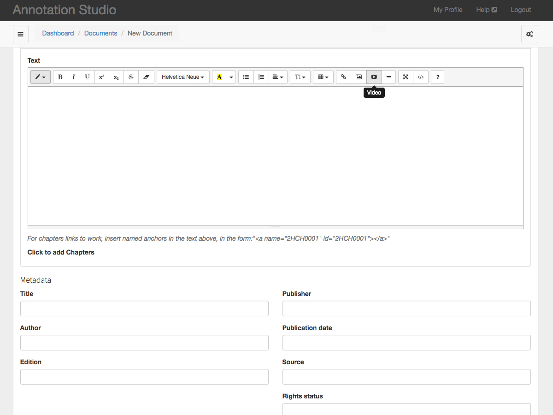This screenshot has width=553, height=415.
Task: Open My Profile in the top navigation
Action: [447, 10]
